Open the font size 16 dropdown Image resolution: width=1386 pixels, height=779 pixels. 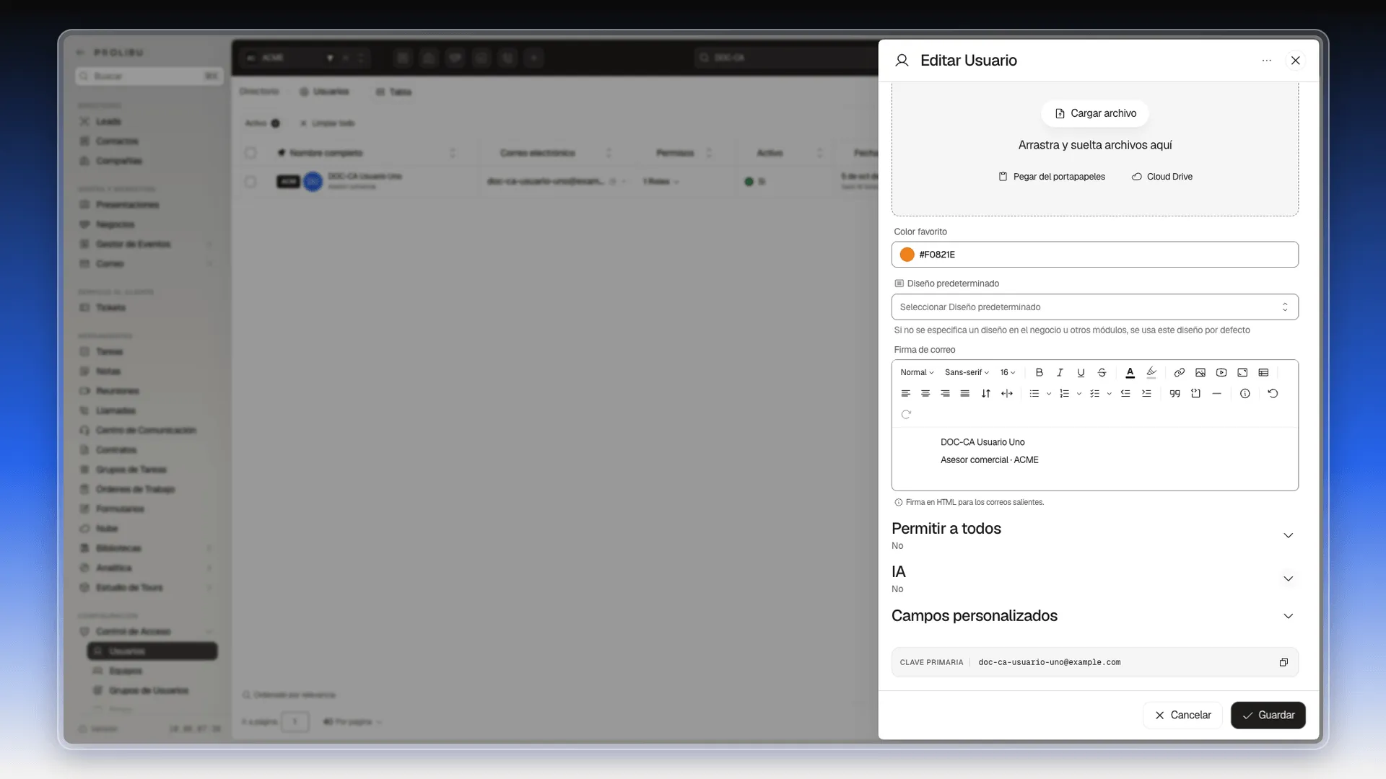pyautogui.click(x=1008, y=373)
